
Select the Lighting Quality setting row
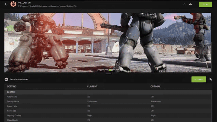108,115
